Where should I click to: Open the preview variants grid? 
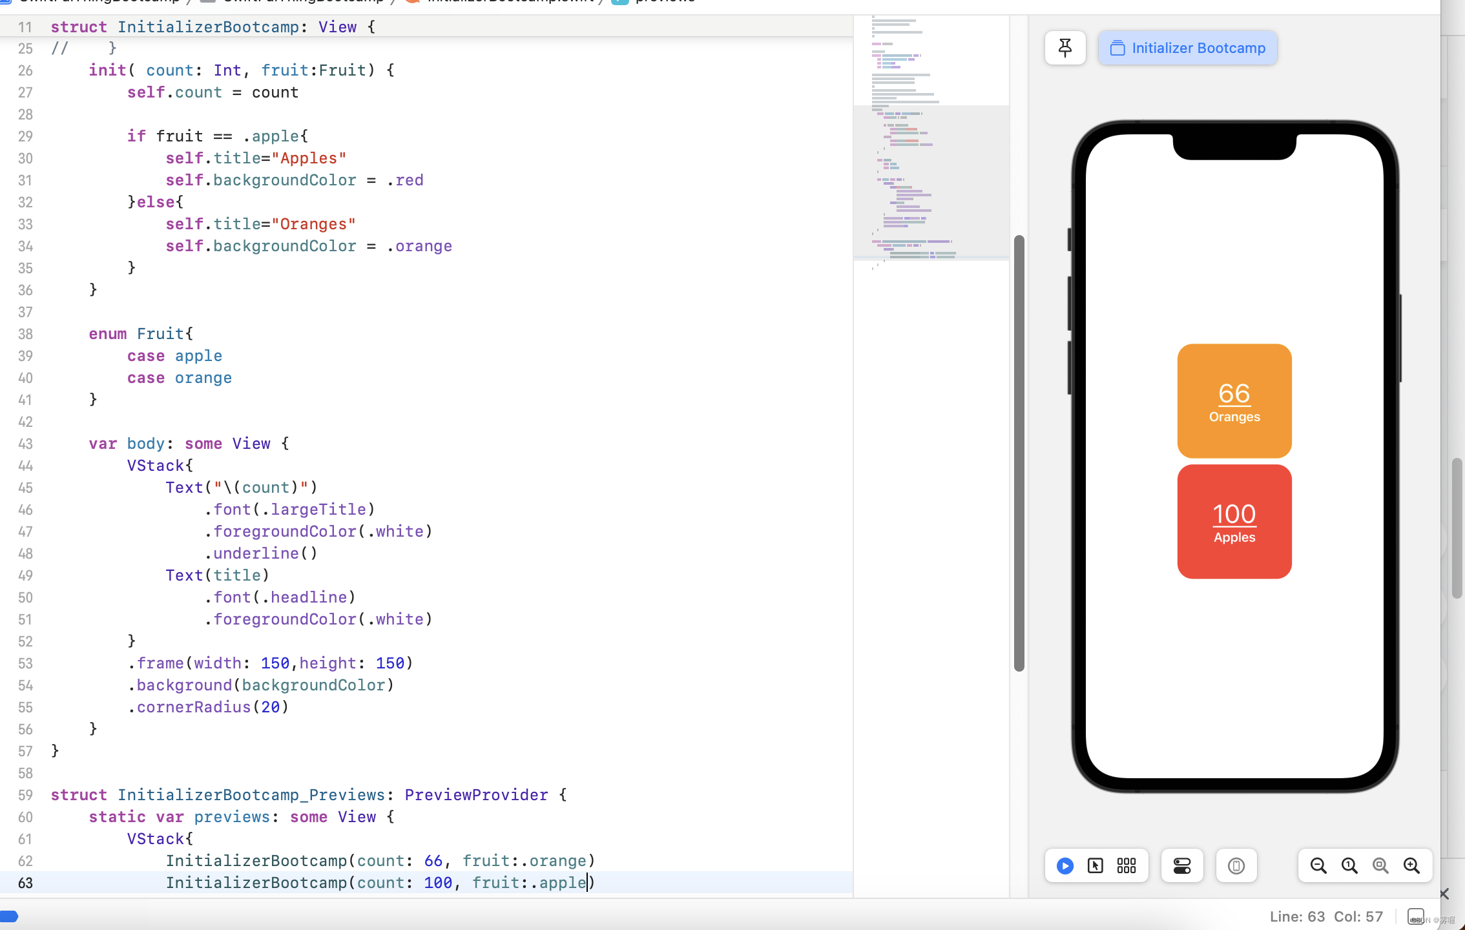point(1127,865)
